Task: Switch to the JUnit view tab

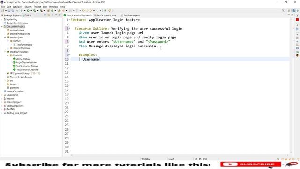Action: 27,15
